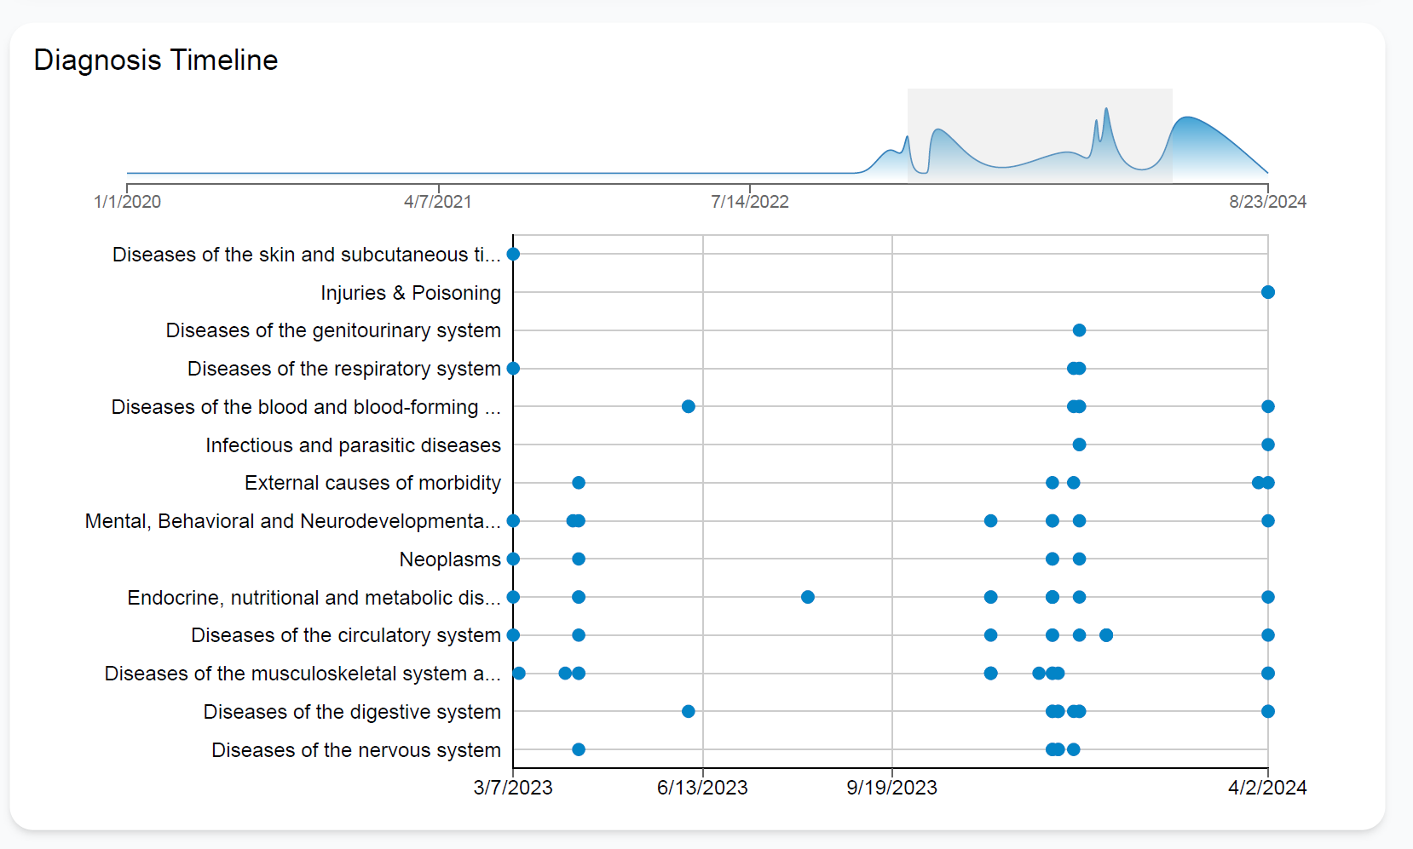Select the Diseases of the nervous system label

click(x=356, y=750)
